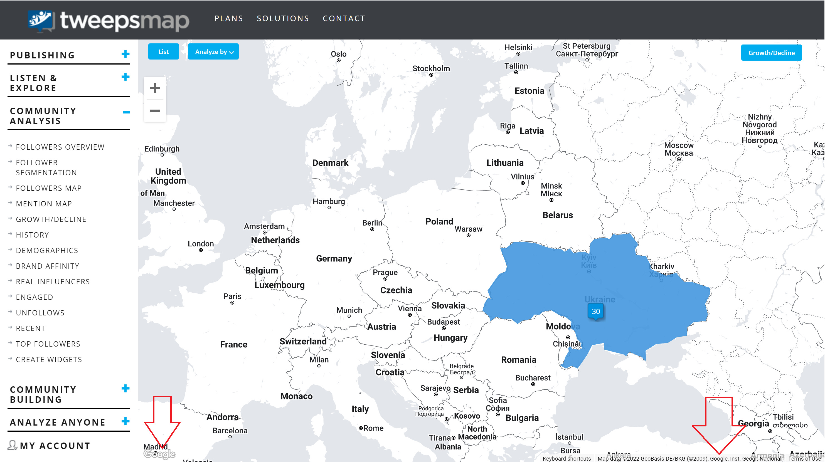
Task: Zoom in with the map plus button
Action: (x=155, y=88)
